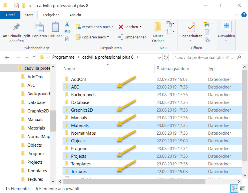Image resolution: width=248 pixels, height=193 pixels.
Task: Click the History icon in Öffnen group
Action: (x=207, y=40)
